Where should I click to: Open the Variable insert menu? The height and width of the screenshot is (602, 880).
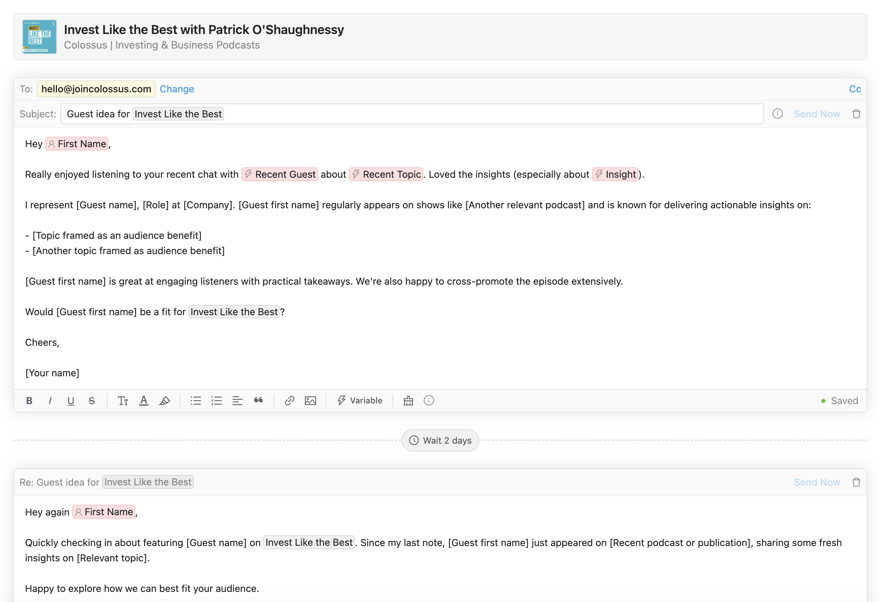[x=360, y=401]
